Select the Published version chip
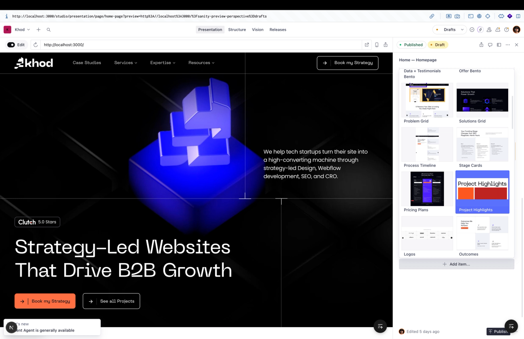Screen dimensions: 524x339 point(411,45)
